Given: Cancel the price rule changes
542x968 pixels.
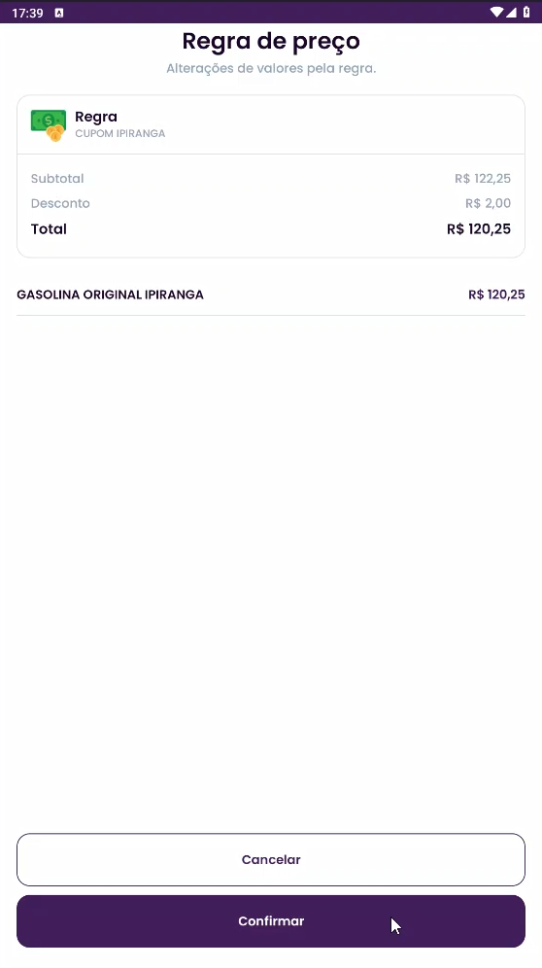Looking at the screenshot, I should pyautogui.click(x=271, y=860).
